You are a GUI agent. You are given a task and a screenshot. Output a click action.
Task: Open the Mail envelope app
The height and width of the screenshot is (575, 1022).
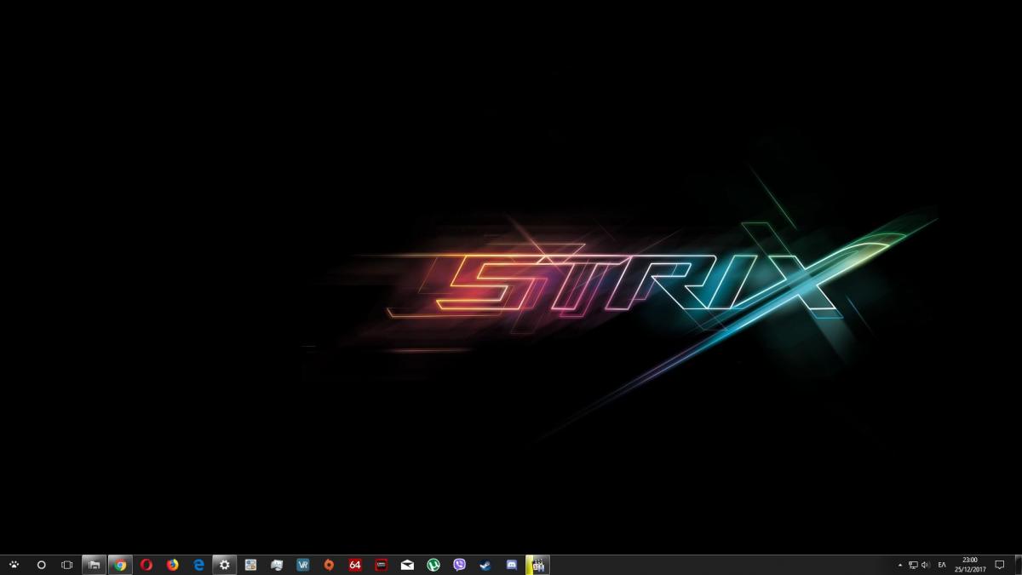click(x=407, y=565)
